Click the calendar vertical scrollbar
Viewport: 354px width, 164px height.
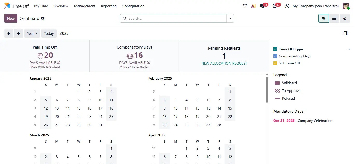tap(267, 90)
